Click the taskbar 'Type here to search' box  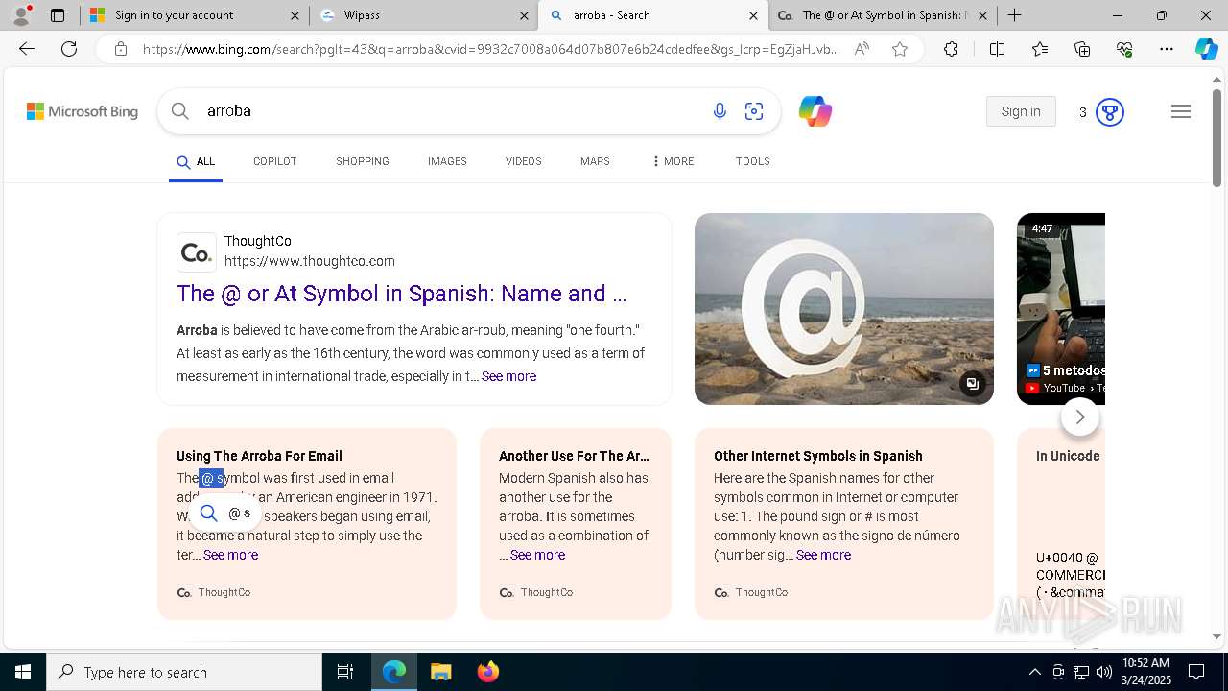click(x=184, y=672)
